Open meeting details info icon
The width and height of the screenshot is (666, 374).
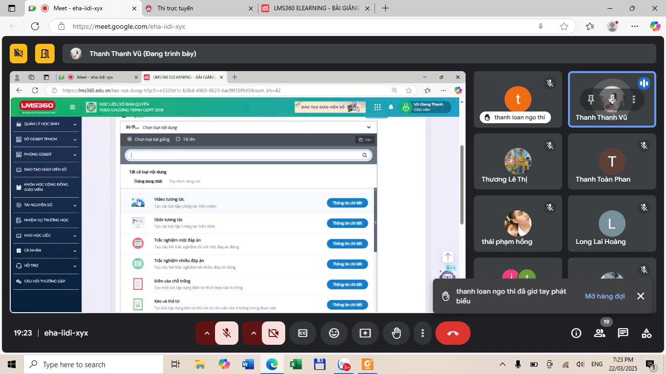(x=576, y=333)
